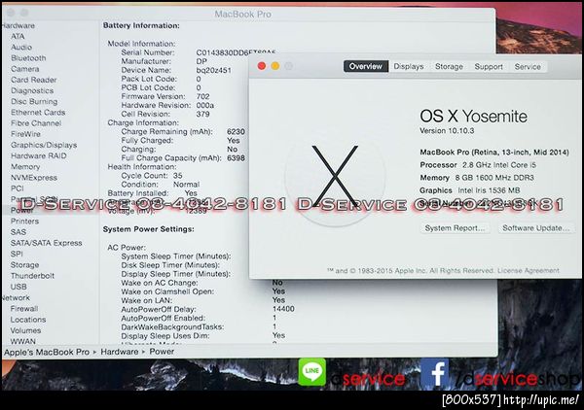Select SAS in the sidebar

pos(18,232)
